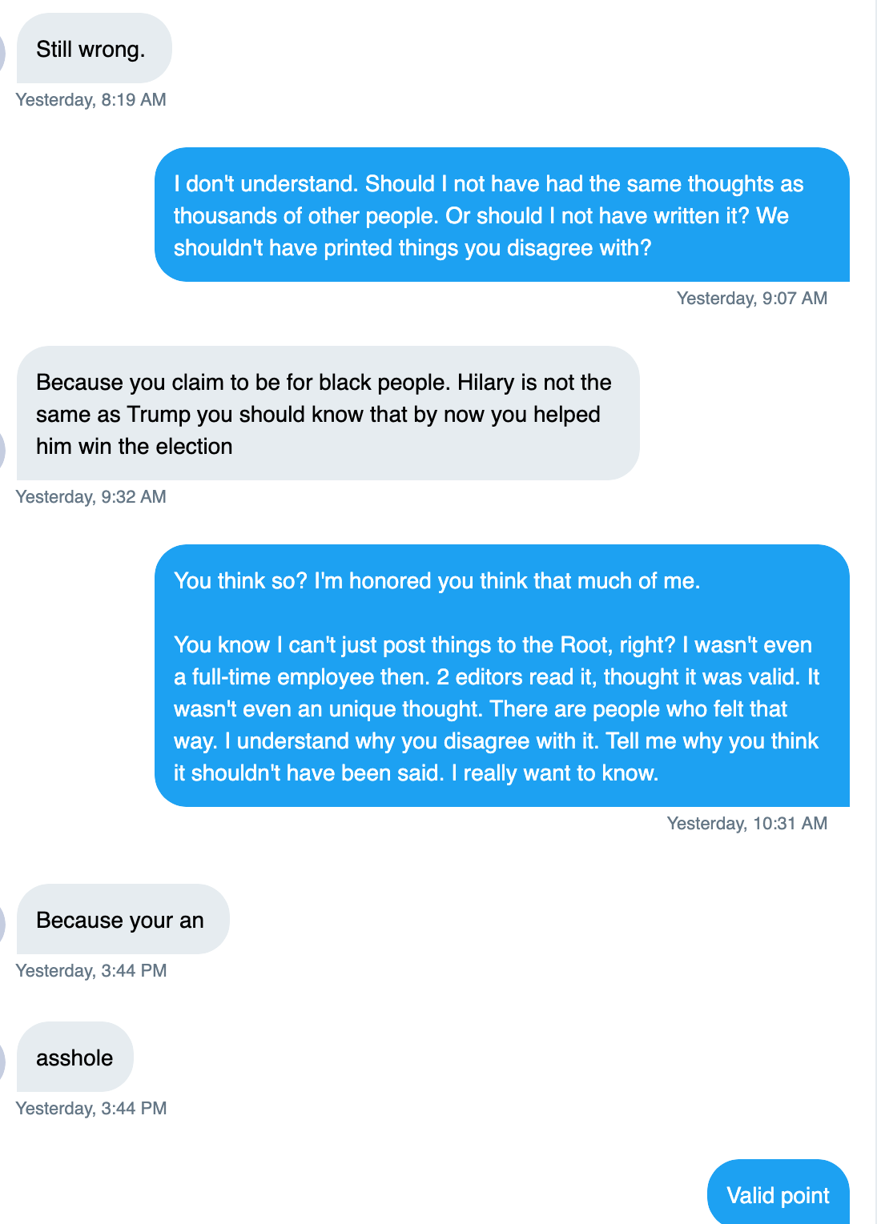Screen dimensions: 877x1224
Task: Select the "You think so? I'm honored" line
Action: [436, 581]
